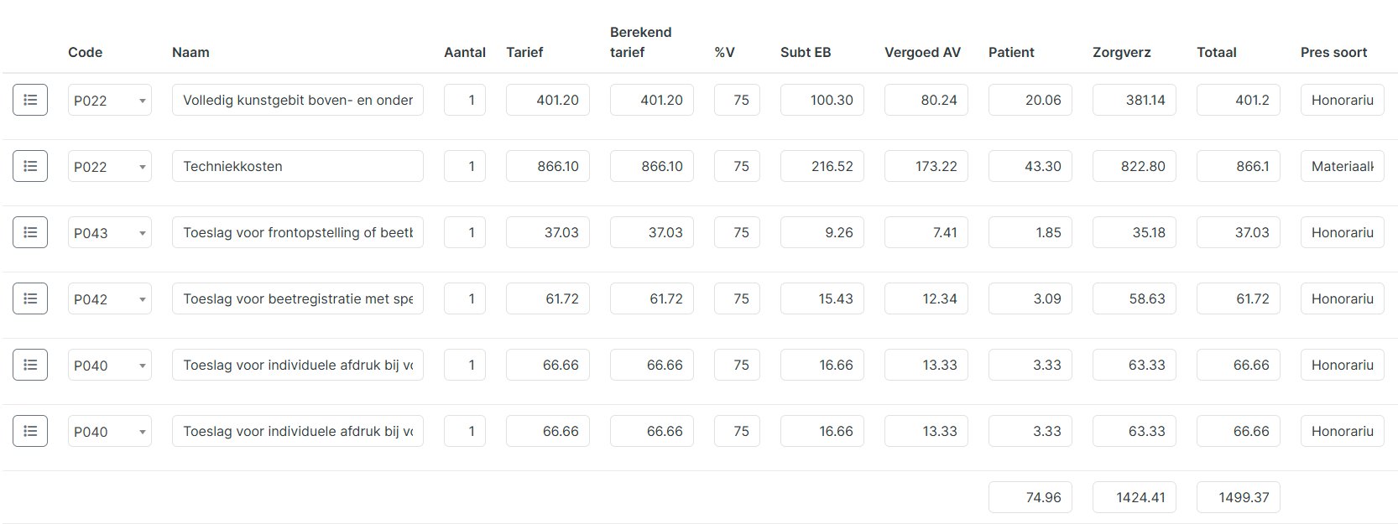Click the Naam field containing Techniekkosten
Image resolution: width=1398 pixels, height=524 pixels.
[297, 165]
